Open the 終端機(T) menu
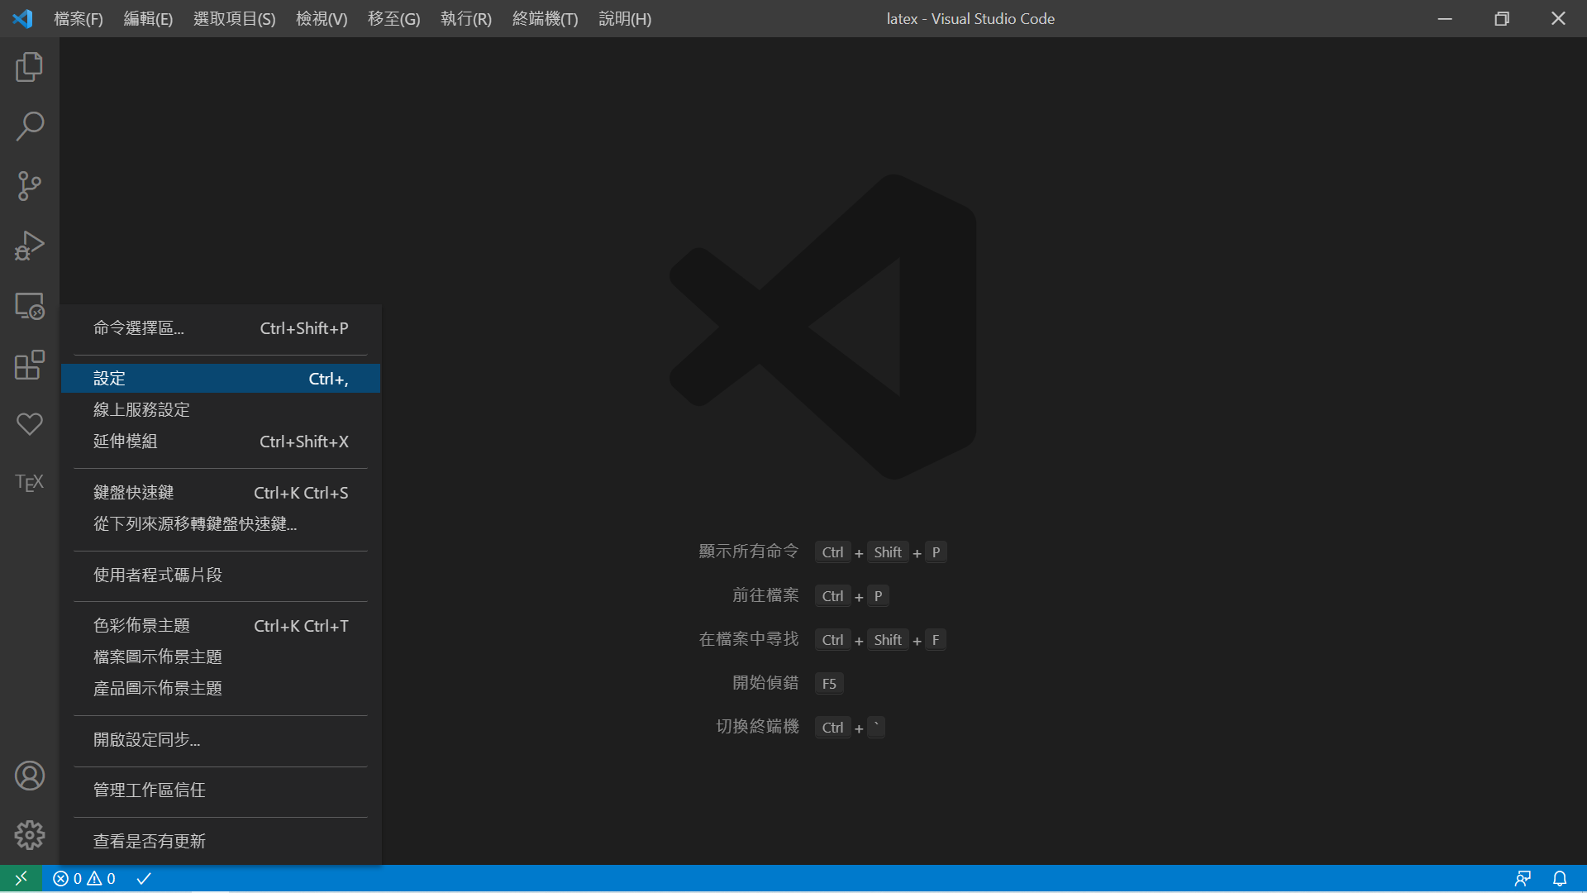This screenshot has width=1587, height=893. (x=545, y=18)
